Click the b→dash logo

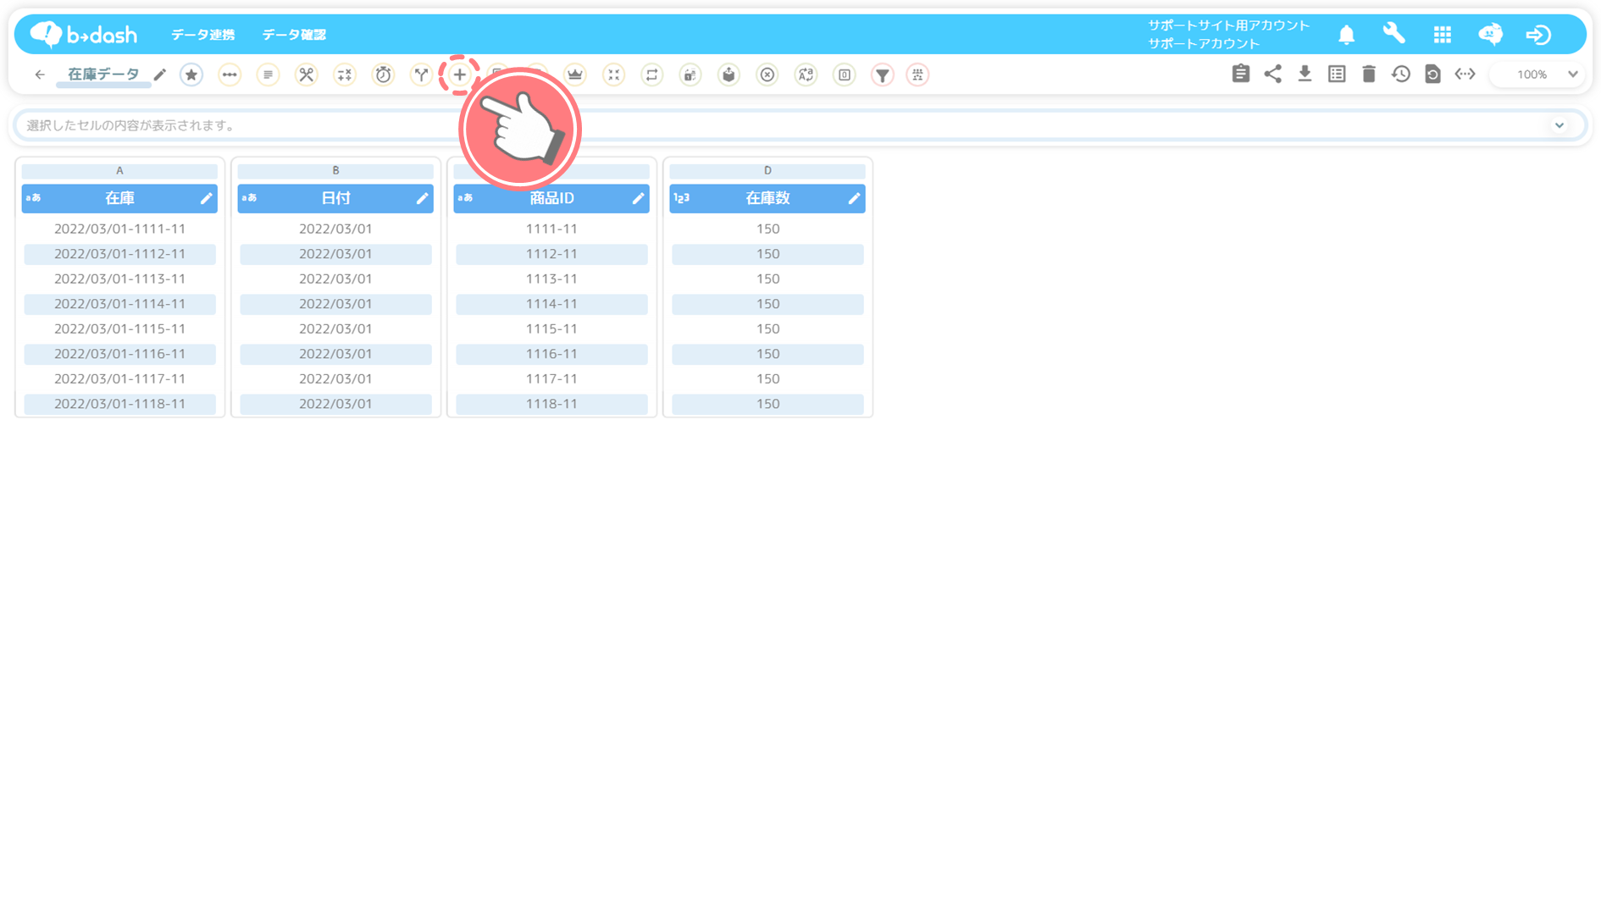[83, 34]
